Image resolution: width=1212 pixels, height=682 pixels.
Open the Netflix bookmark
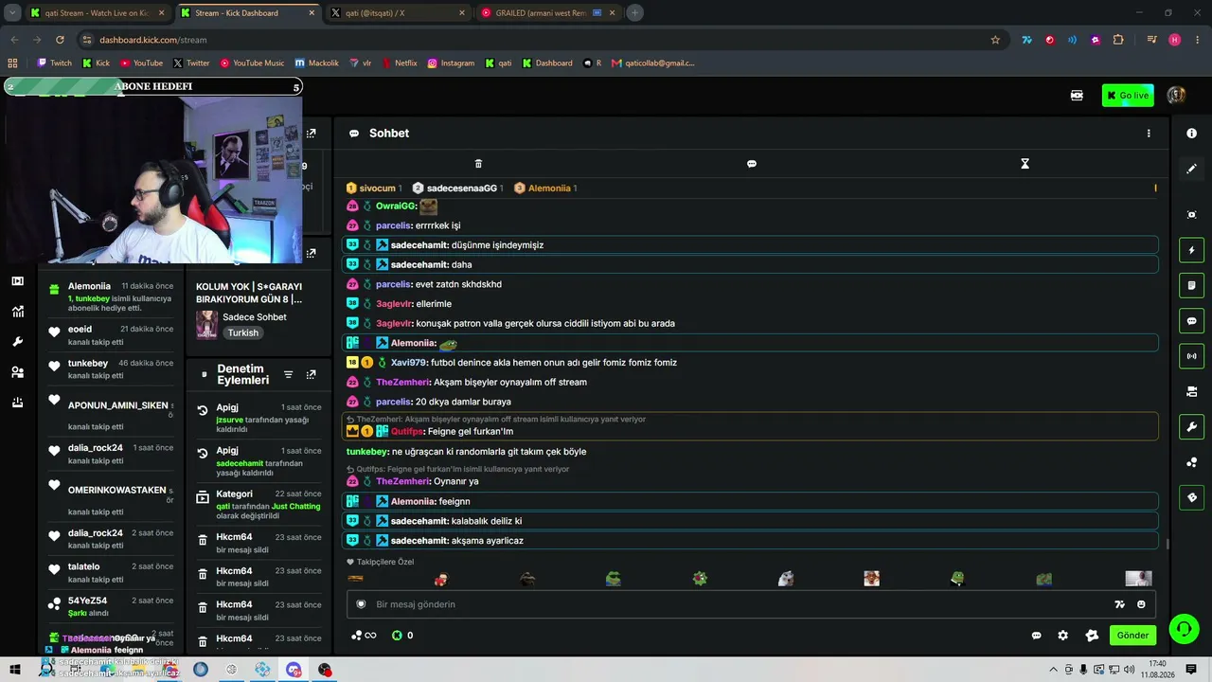point(400,63)
